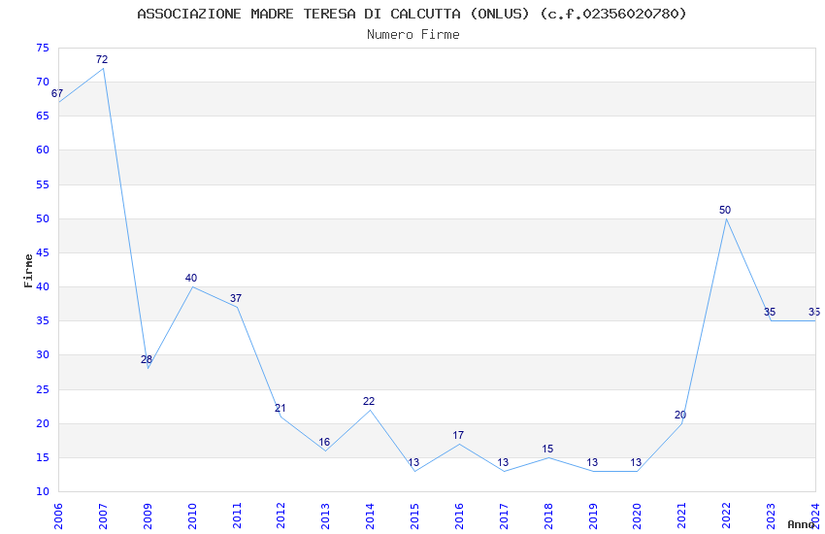Click the 2014 year label on x-axis

pos(370,517)
